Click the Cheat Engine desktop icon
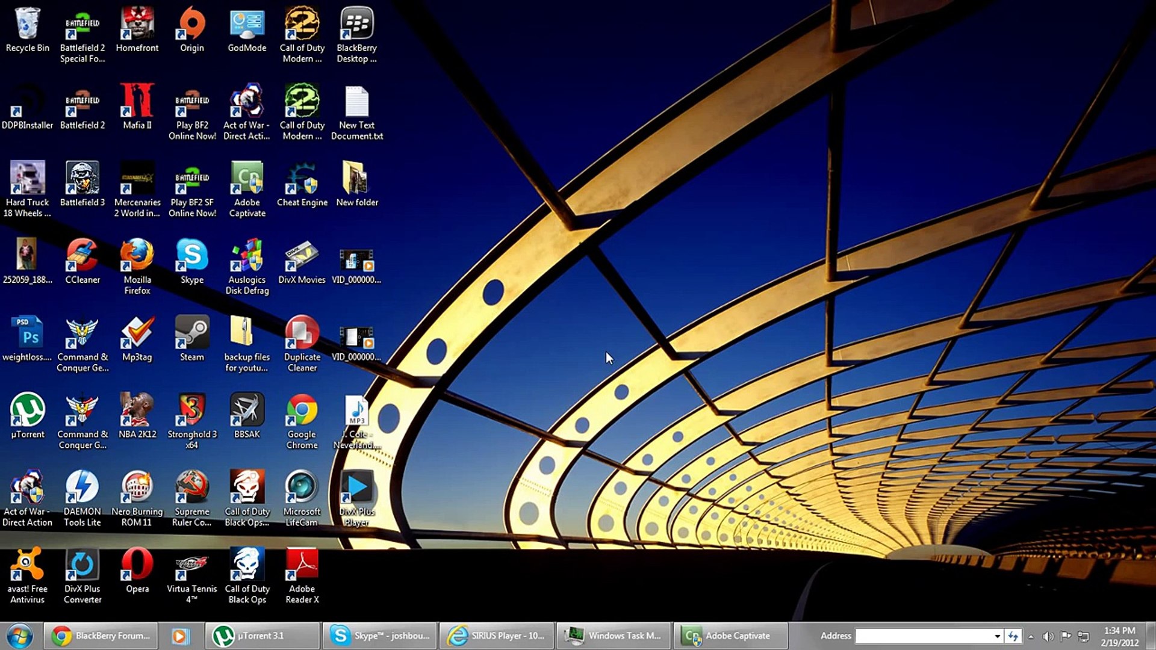 click(x=302, y=179)
